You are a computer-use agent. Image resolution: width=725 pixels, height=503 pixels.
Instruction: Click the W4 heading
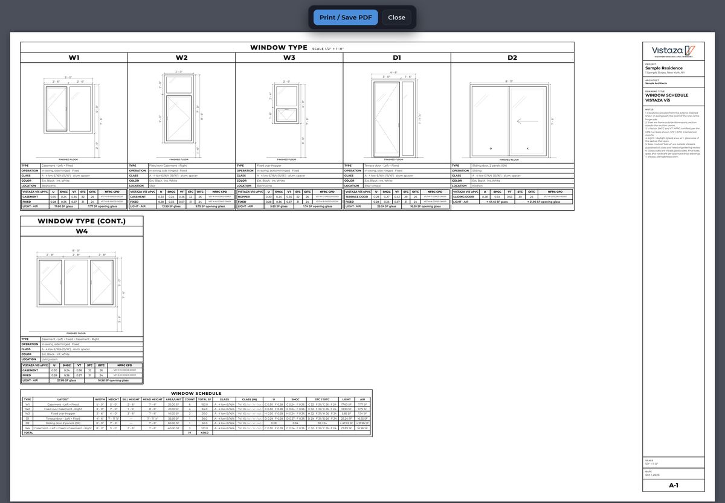point(82,231)
